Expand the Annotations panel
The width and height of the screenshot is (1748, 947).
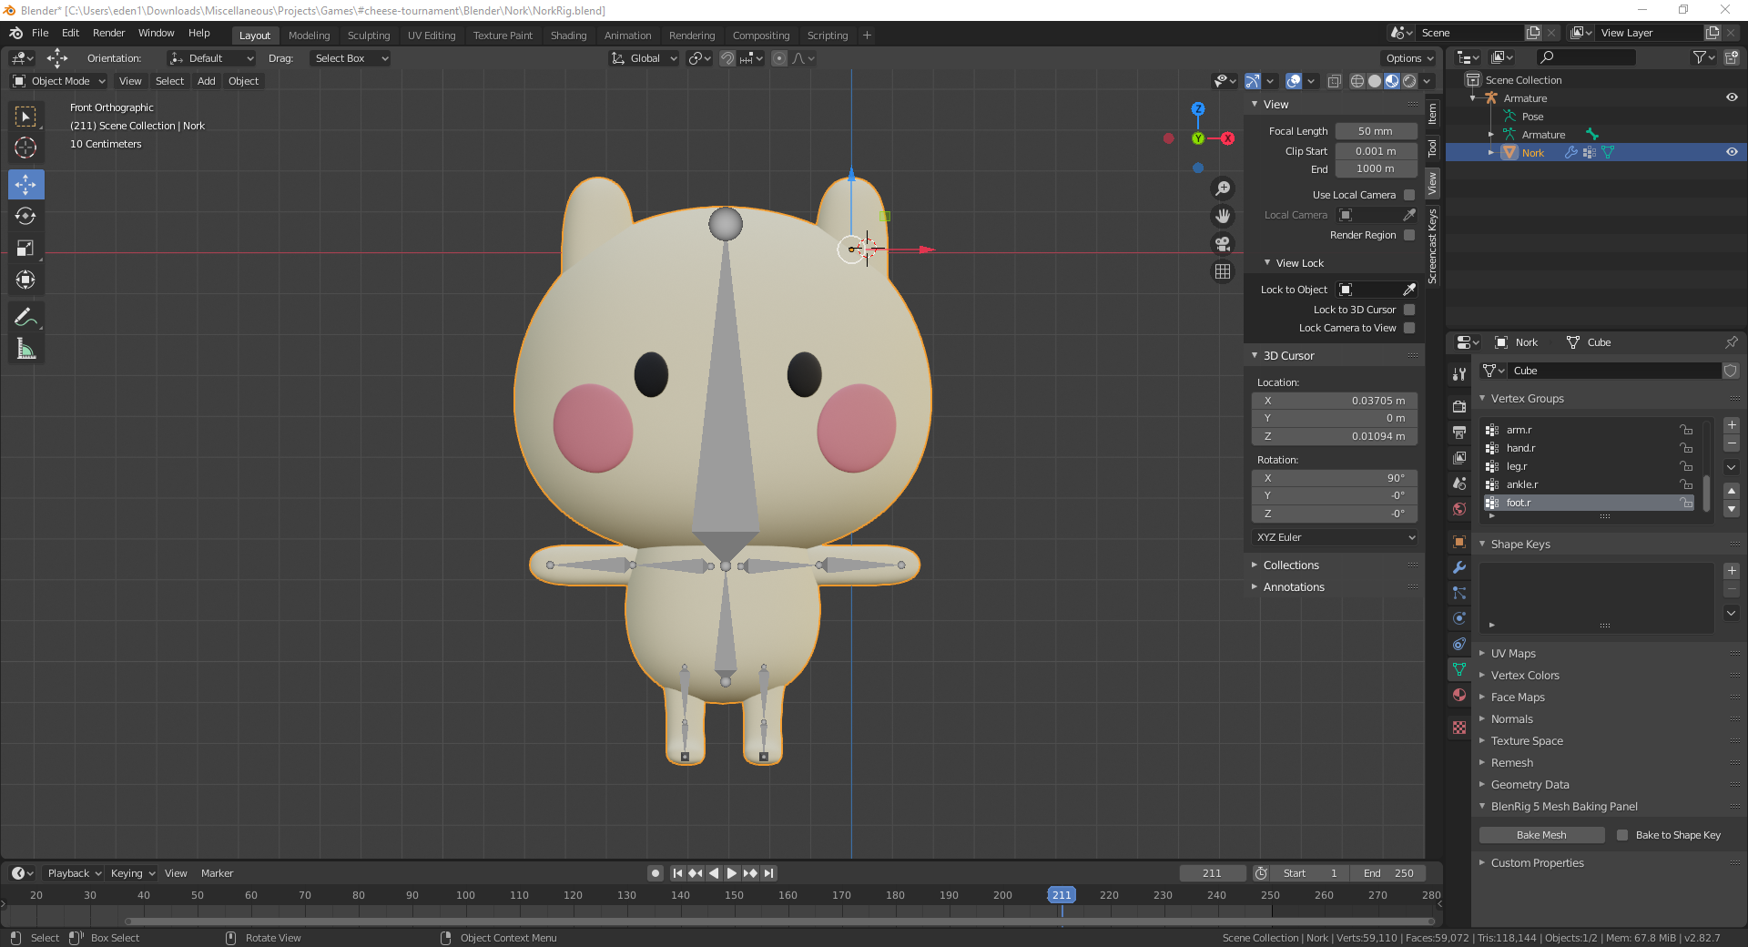pyautogui.click(x=1293, y=587)
